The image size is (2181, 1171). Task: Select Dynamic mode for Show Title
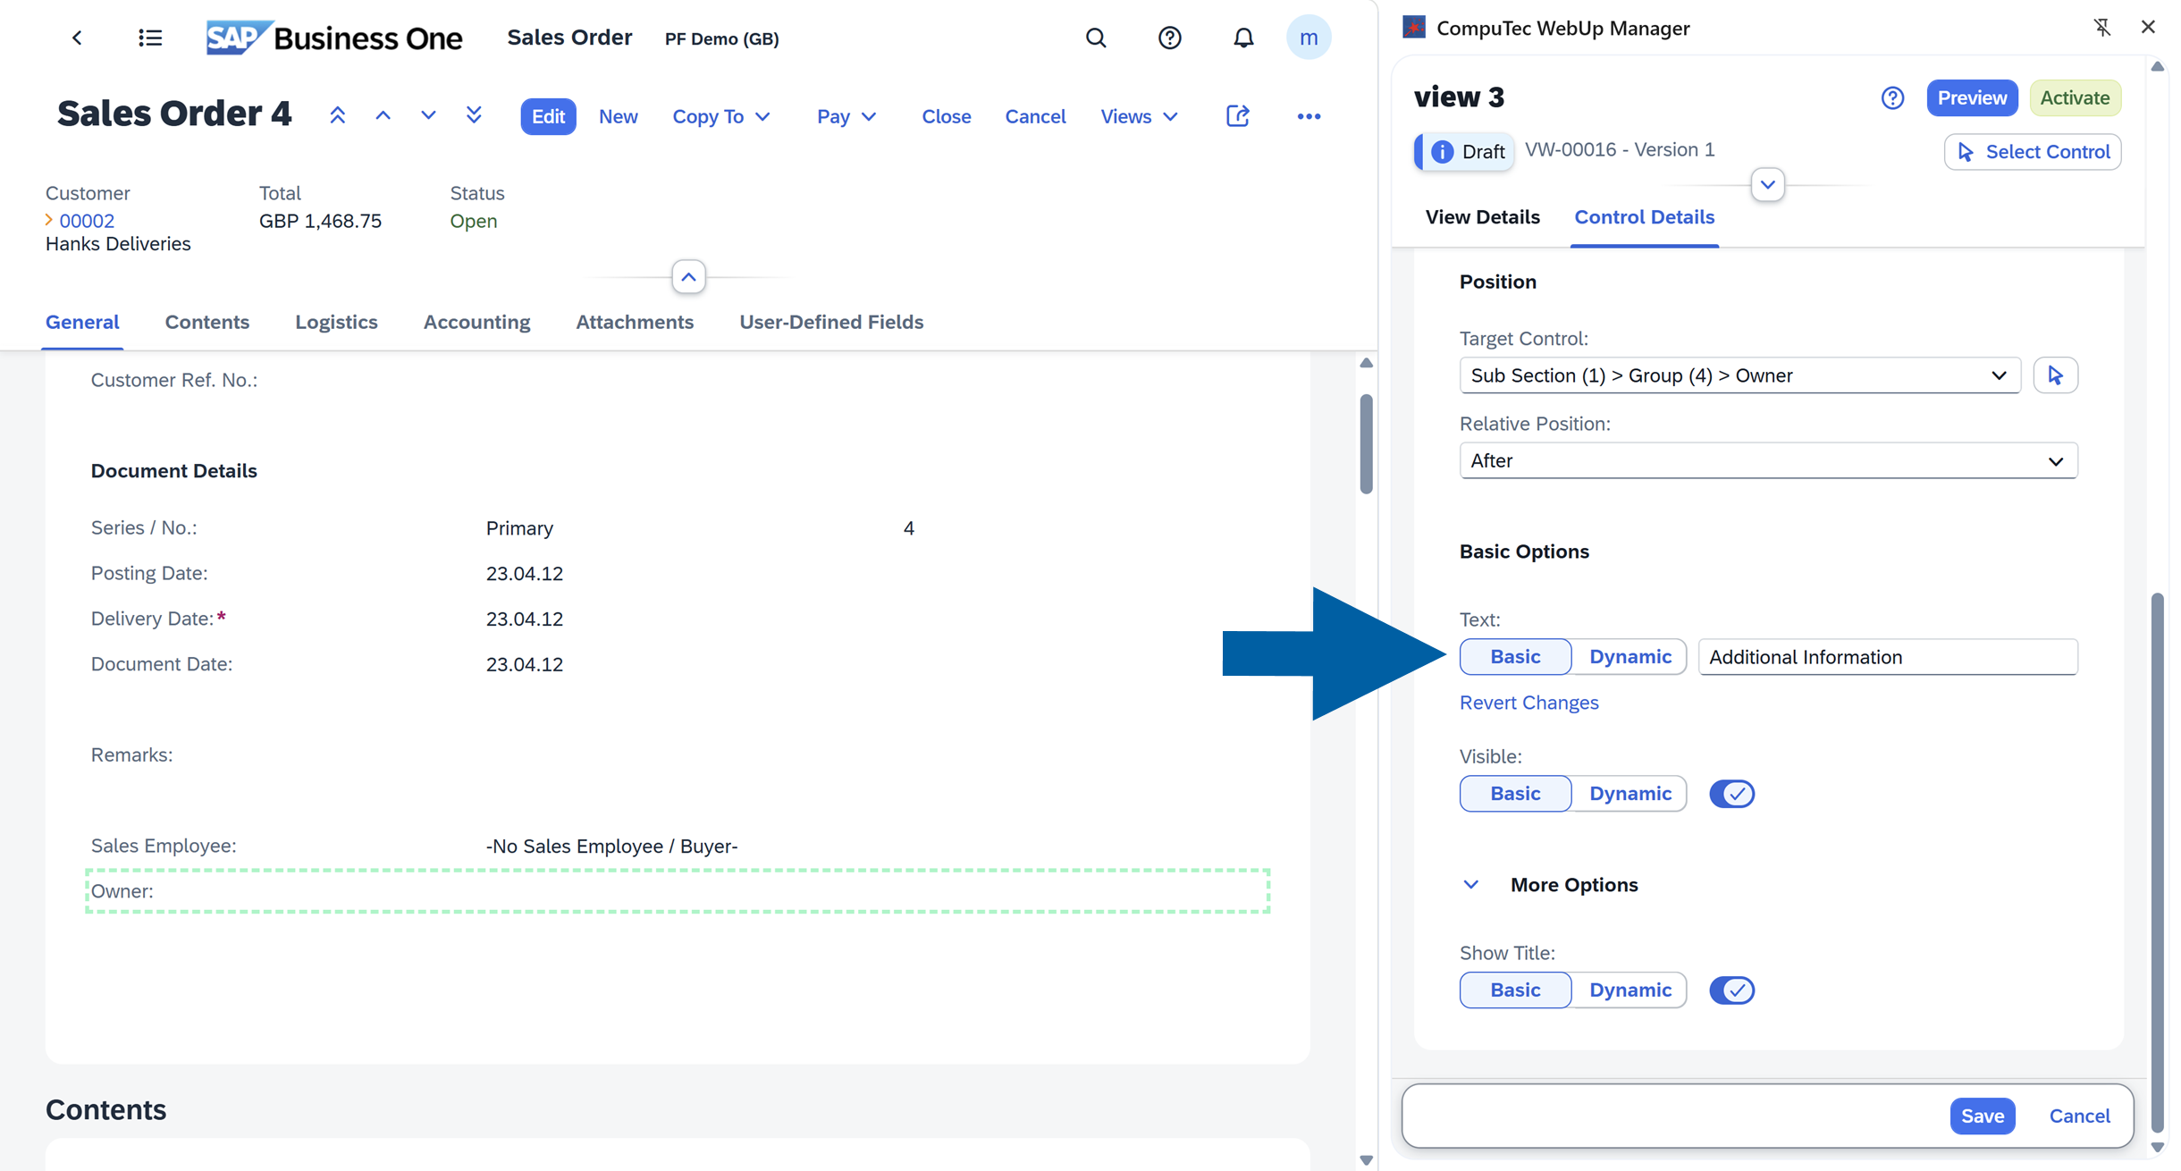pos(1629,990)
